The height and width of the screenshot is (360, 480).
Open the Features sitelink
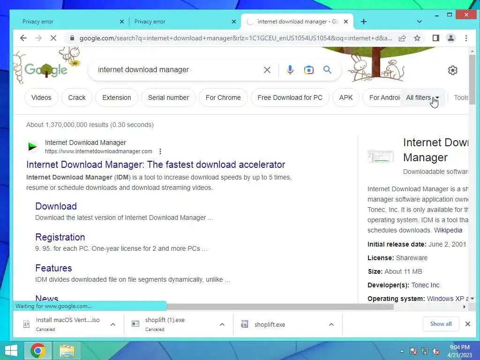click(53, 268)
